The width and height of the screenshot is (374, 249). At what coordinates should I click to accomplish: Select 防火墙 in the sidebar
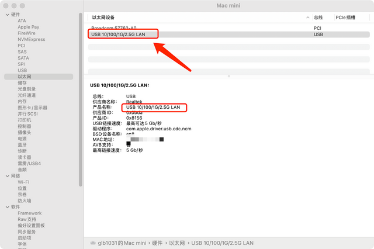pos(25,200)
